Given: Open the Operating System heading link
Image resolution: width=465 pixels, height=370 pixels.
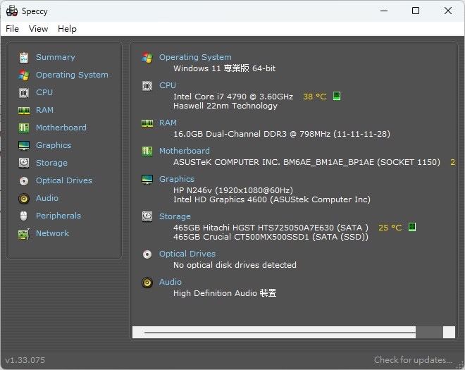Looking at the screenshot, I should [195, 57].
